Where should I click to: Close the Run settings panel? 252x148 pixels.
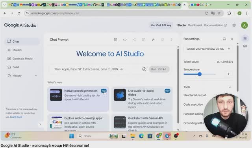coord(232,39)
